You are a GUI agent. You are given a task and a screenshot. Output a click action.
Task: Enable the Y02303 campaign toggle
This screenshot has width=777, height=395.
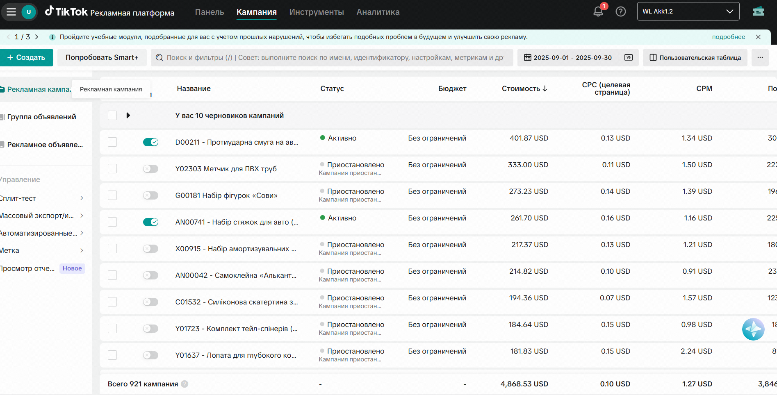[150, 169]
